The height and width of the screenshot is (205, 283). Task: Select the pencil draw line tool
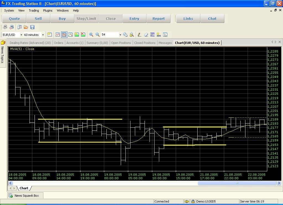tap(139, 35)
